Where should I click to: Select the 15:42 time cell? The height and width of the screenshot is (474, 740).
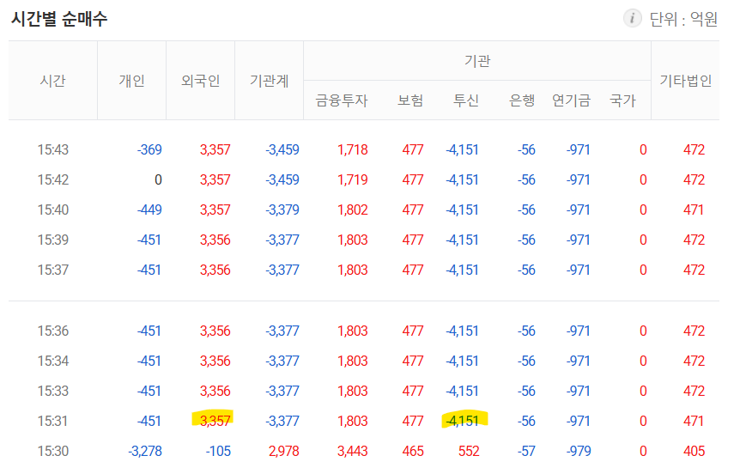click(53, 179)
